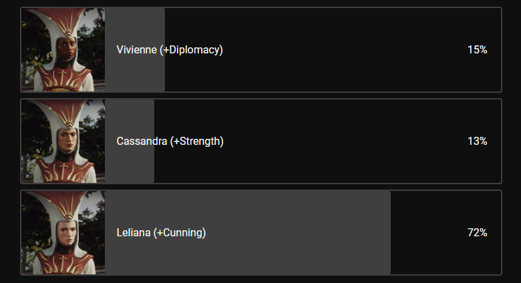Viewport: 521px width, 283px height.
Task: Select the Leliana (+Cunning) label
Action: pyautogui.click(x=161, y=232)
